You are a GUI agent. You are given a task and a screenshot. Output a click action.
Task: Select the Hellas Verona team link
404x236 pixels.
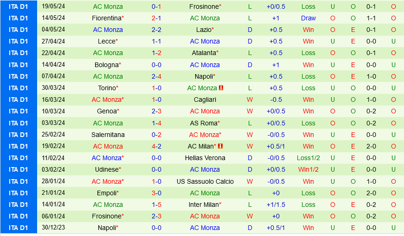tap(205, 158)
